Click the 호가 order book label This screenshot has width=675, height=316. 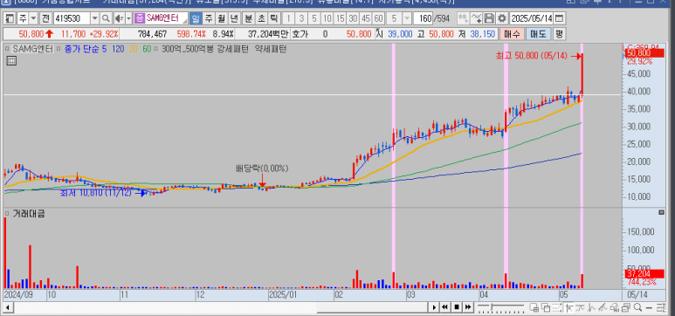[300, 33]
